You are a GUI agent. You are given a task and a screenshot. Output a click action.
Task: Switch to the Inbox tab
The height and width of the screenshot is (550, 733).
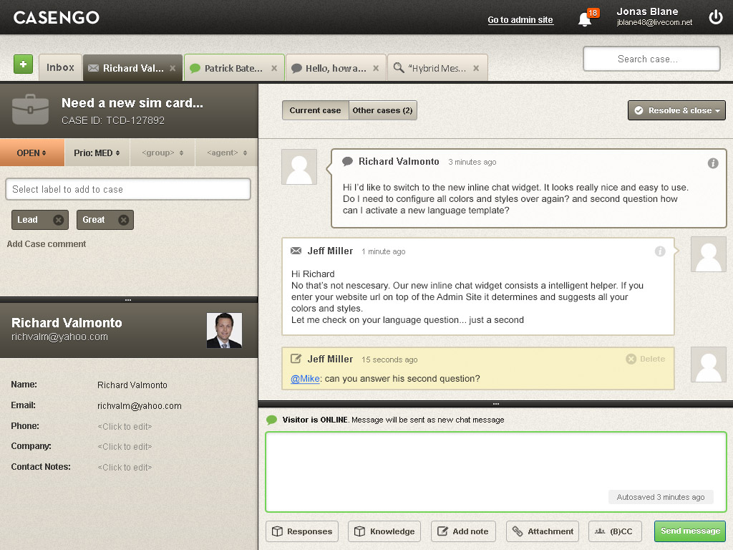[x=60, y=67]
